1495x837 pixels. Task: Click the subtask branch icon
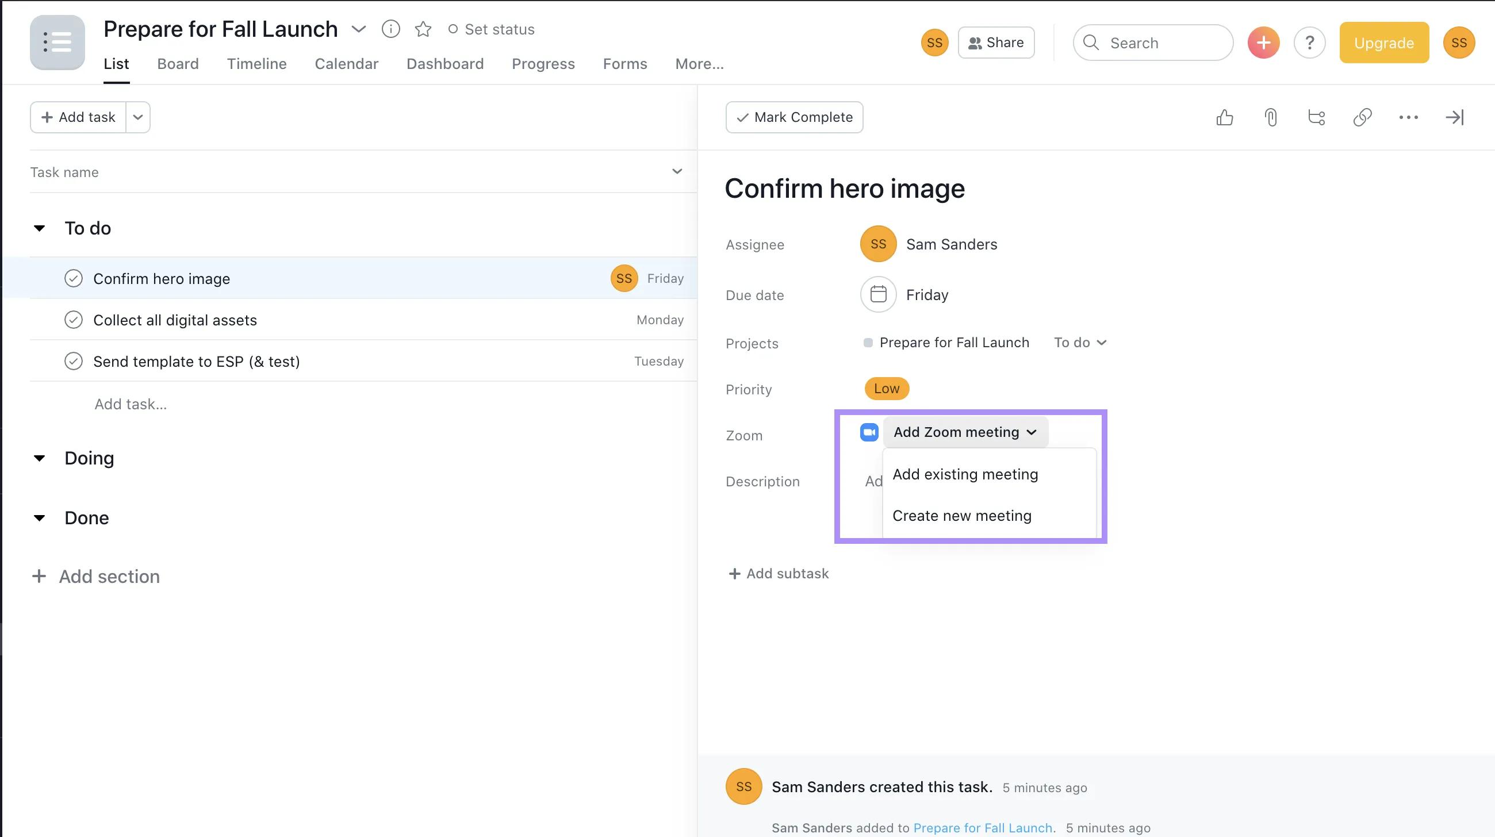point(1316,117)
